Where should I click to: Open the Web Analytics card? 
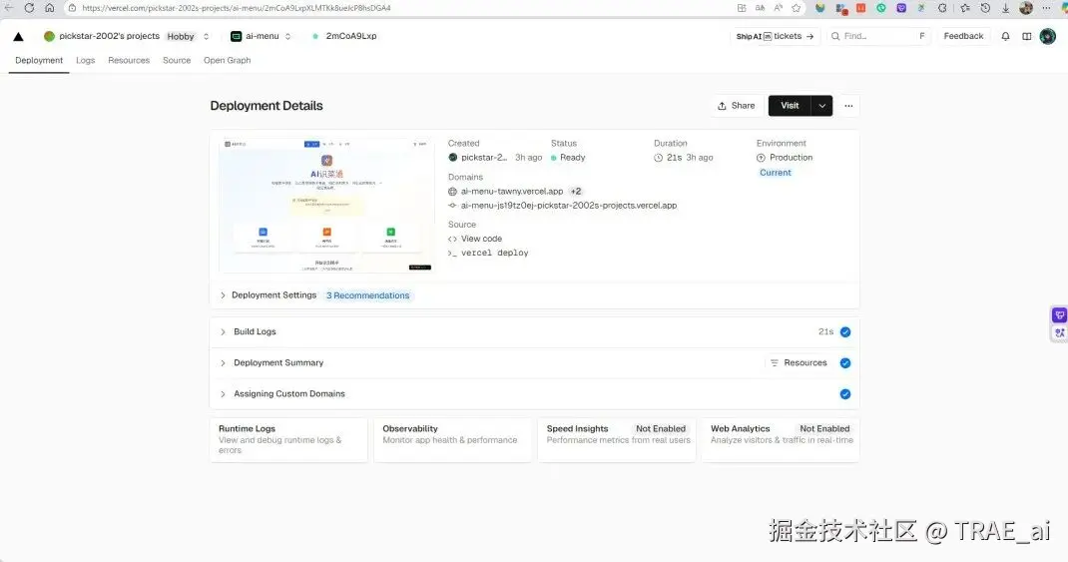click(x=781, y=440)
